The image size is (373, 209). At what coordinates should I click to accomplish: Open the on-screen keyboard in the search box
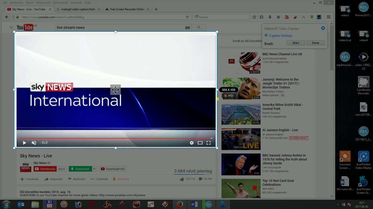[x=187, y=28]
